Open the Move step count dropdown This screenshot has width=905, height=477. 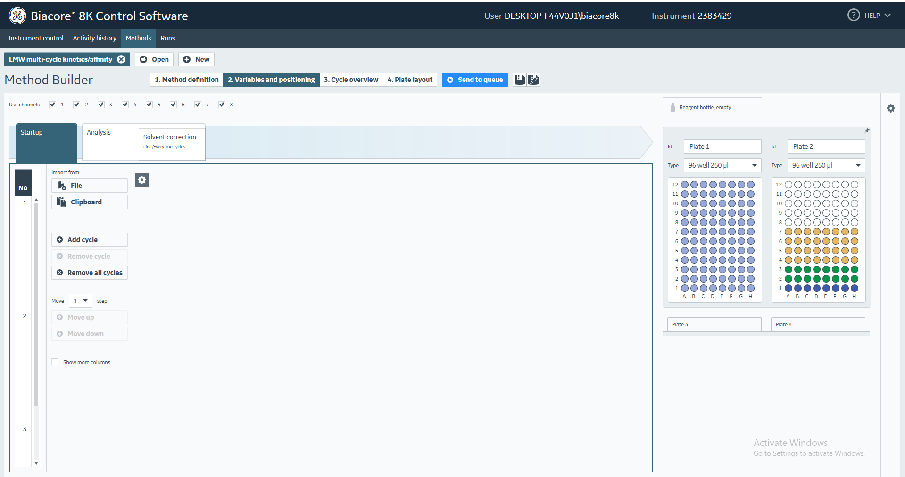point(80,301)
